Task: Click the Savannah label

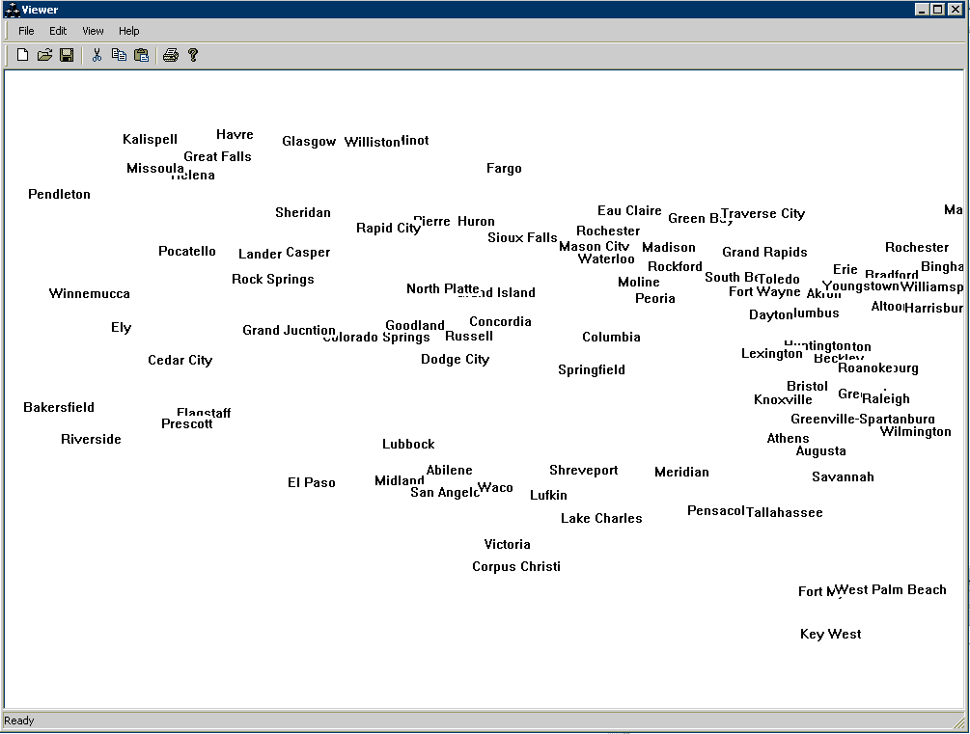Action: pyautogui.click(x=842, y=476)
